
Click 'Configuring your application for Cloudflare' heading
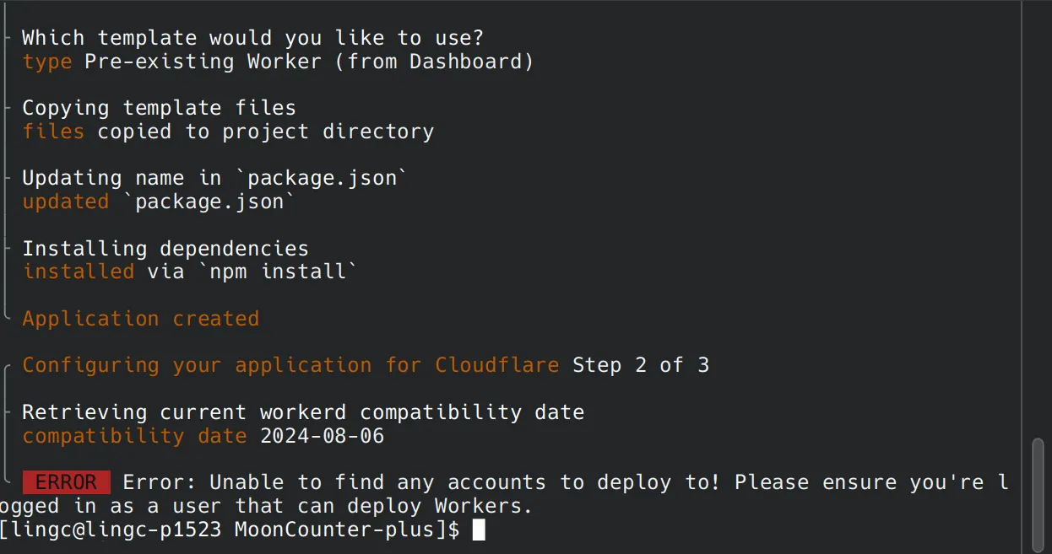pyautogui.click(x=290, y=365)
